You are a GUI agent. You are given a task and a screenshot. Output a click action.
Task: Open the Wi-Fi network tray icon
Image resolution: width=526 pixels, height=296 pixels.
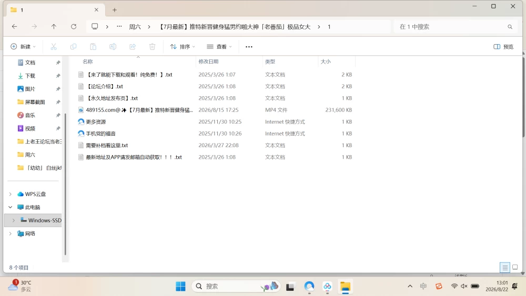(x=454, y=286)
